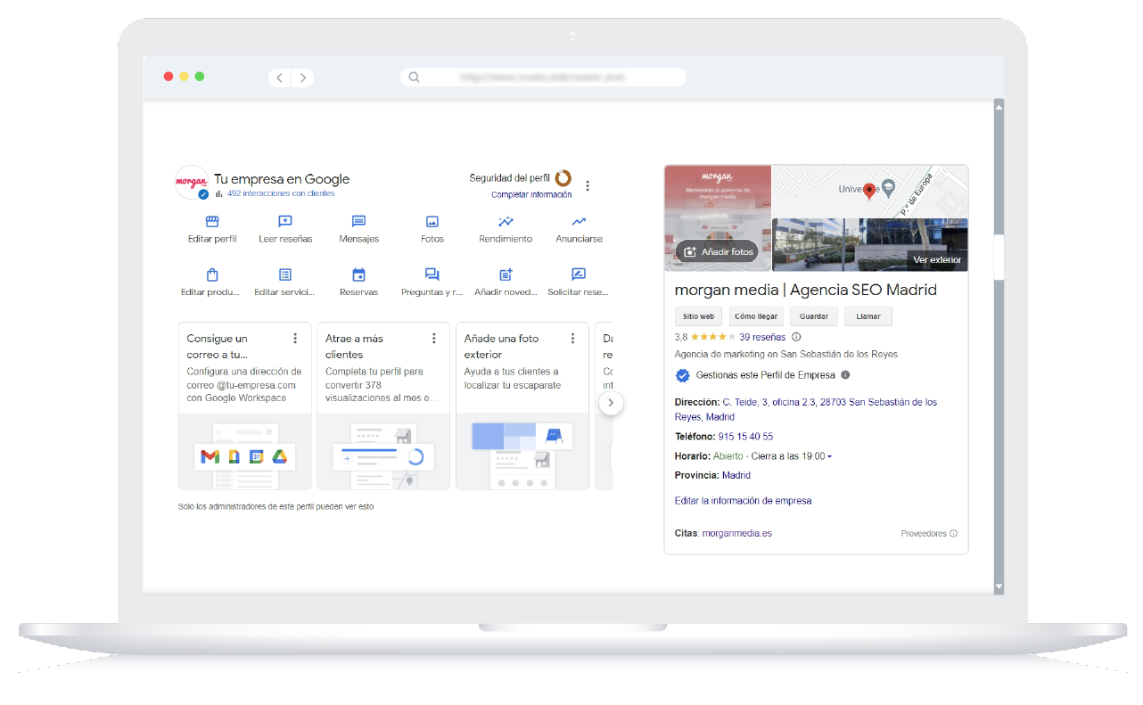Viewport: 1143px width, 705px height.
Task: Click the morgan media profile logo
Action: (x=192, y=182)
